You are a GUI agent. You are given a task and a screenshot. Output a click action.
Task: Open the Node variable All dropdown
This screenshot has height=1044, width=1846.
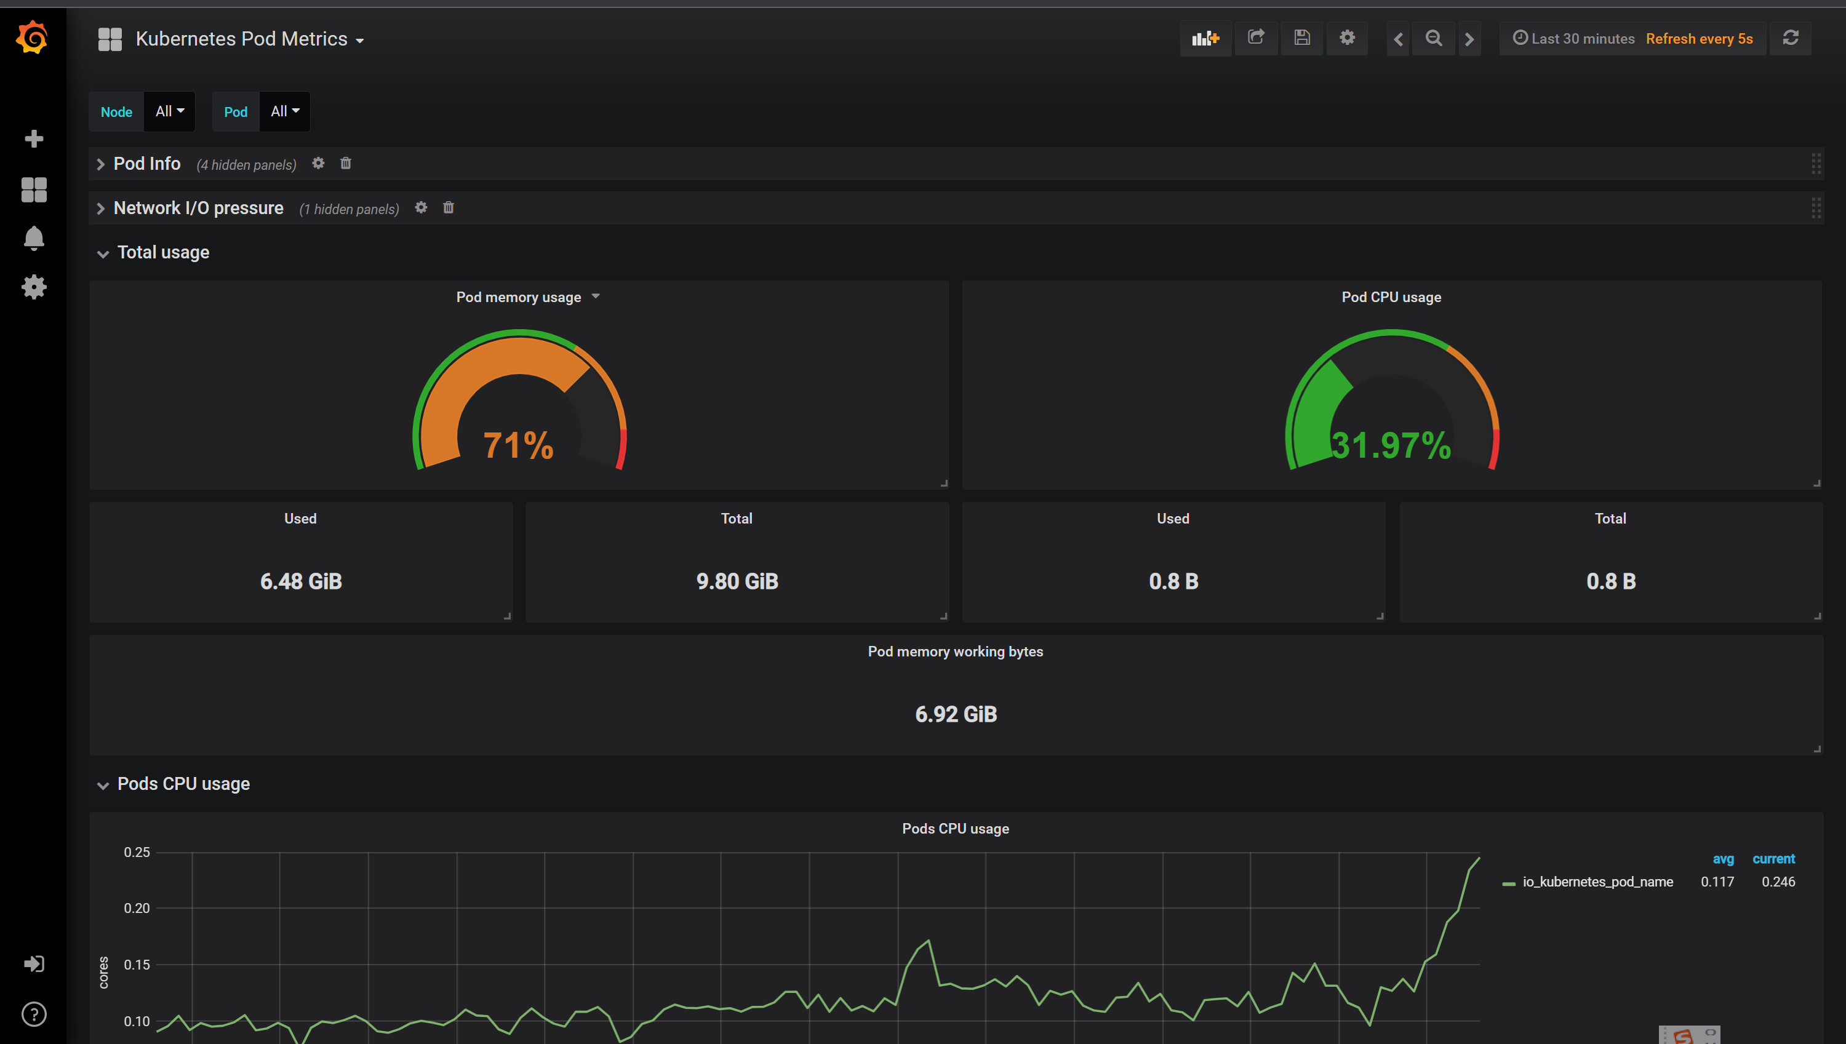point(170,111)
